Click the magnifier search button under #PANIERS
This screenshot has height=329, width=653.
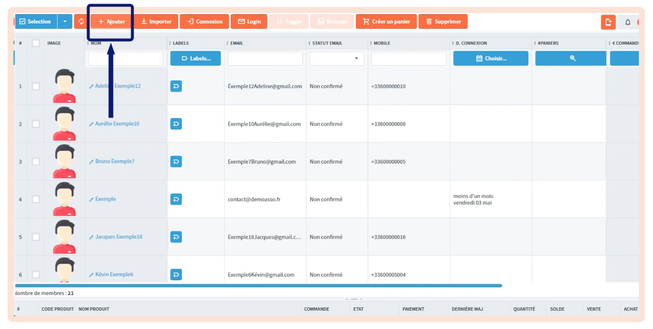572,59
